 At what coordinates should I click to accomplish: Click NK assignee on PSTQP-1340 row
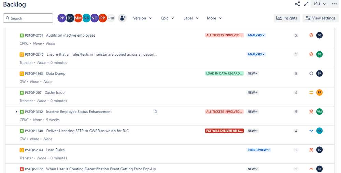tap(319, 131)
